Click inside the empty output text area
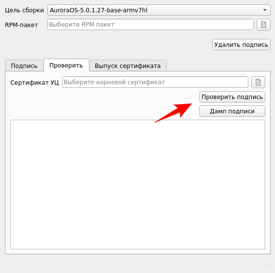 [x=138, y=184]
